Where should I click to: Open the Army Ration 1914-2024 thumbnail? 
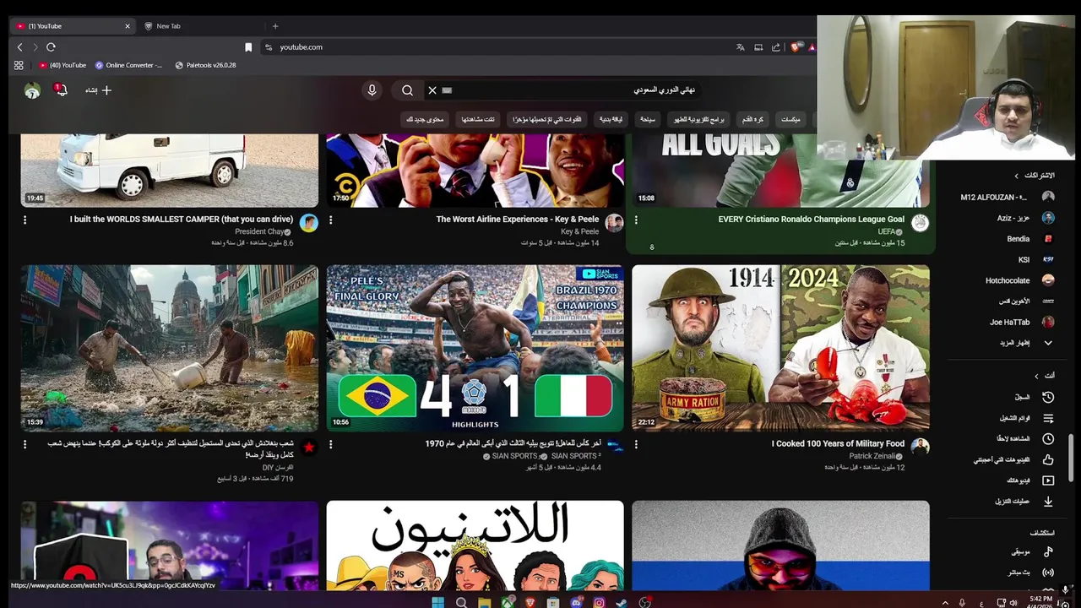click(781, 348)
